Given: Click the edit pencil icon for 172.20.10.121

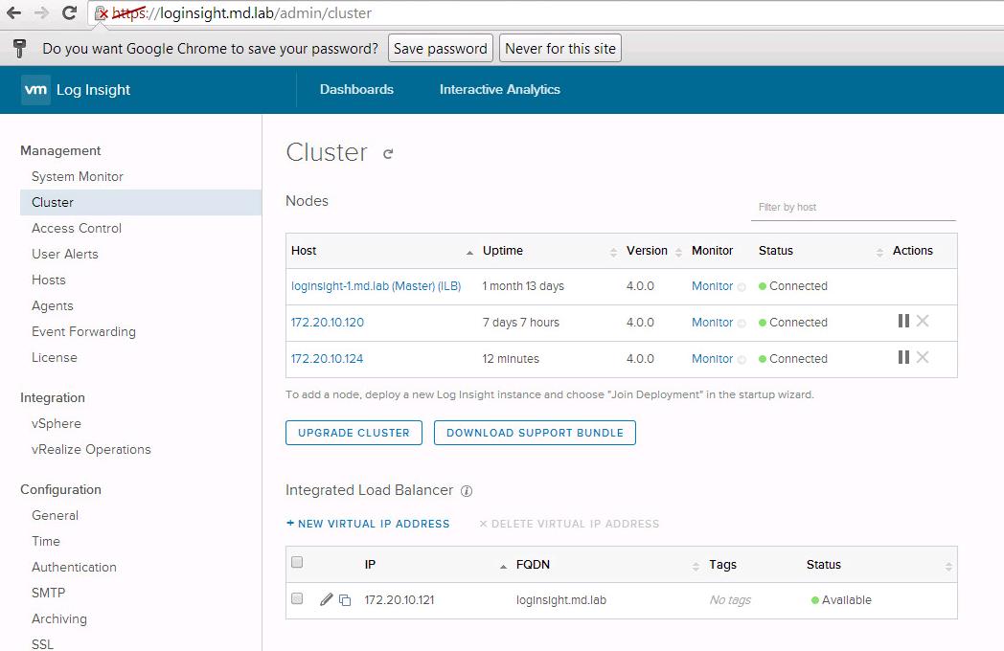Looking at the screenshot, I should point(326,599).
